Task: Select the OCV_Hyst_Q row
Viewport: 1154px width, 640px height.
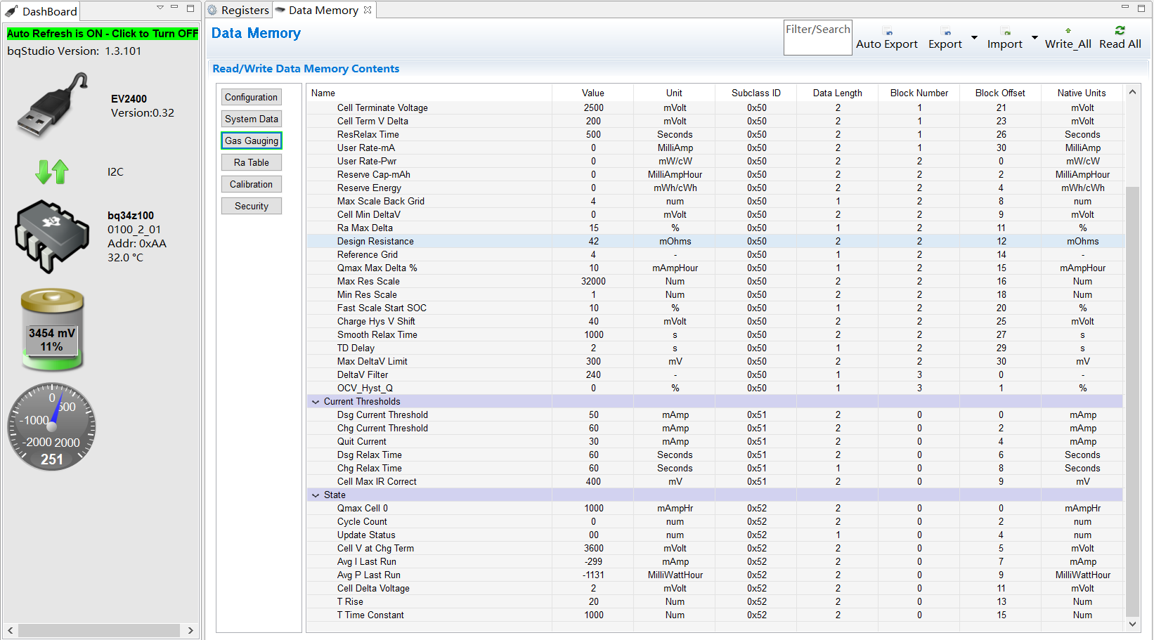Action: 715,388
